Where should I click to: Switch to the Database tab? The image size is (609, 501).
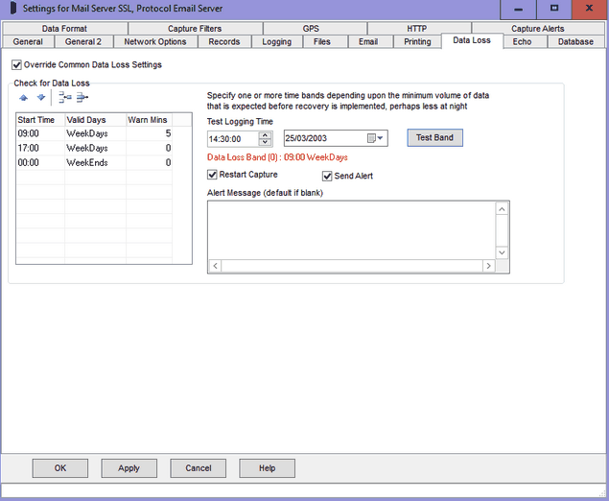pyautogui.click(x=575, y=42)
